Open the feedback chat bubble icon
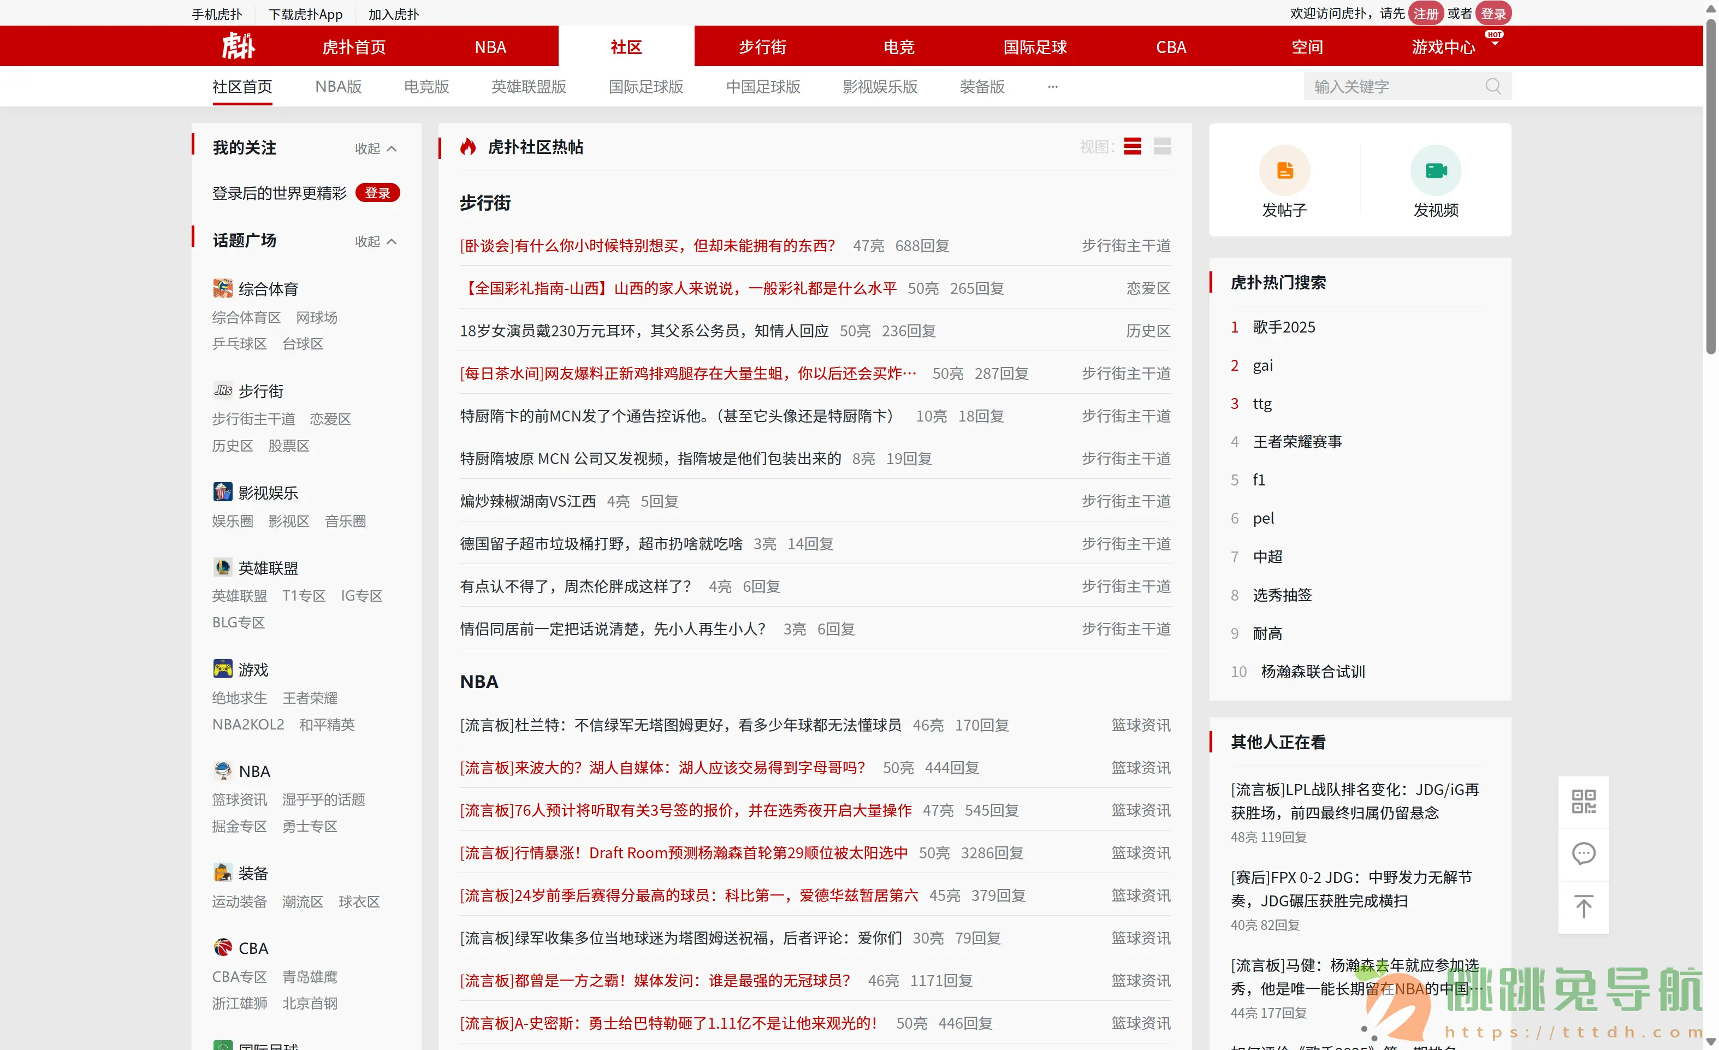1719x1050 pixels. pyautogui.click(x=1583, y=854)
